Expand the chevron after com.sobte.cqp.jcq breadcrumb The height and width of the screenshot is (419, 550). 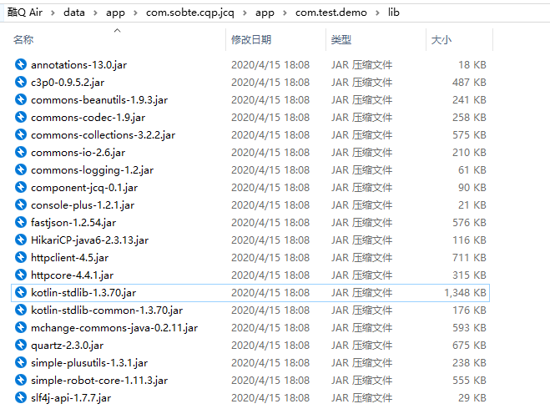click(x=245, y=13)
